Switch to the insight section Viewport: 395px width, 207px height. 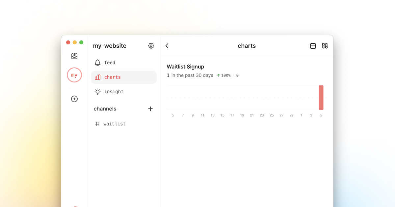tap(114, 92)
